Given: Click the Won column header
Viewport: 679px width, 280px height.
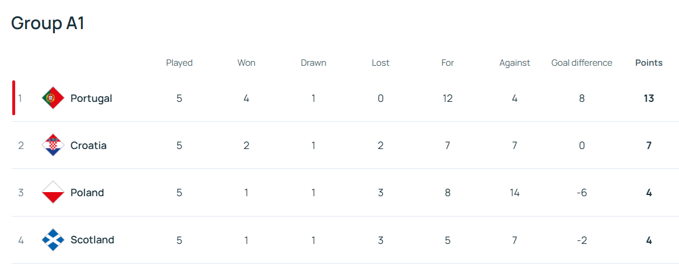Looking at the screenshot, I should 246,63.
